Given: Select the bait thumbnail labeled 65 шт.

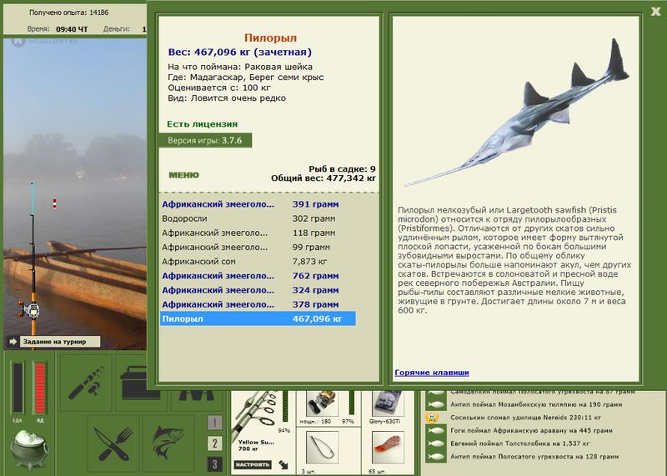Looking at the screenshot, I should pos(388,447).
